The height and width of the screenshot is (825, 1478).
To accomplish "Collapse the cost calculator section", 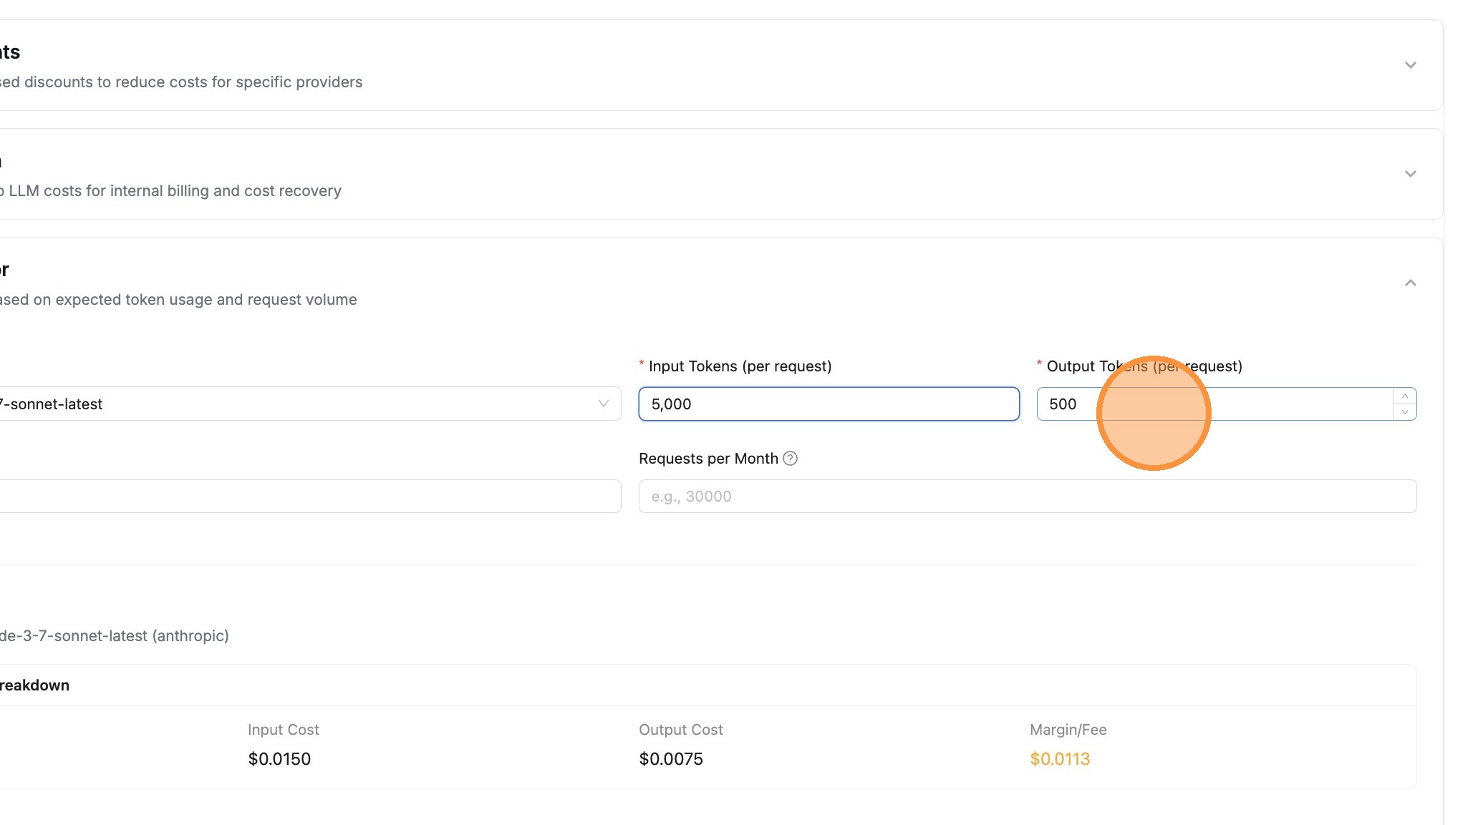I will click(1410, 283).
